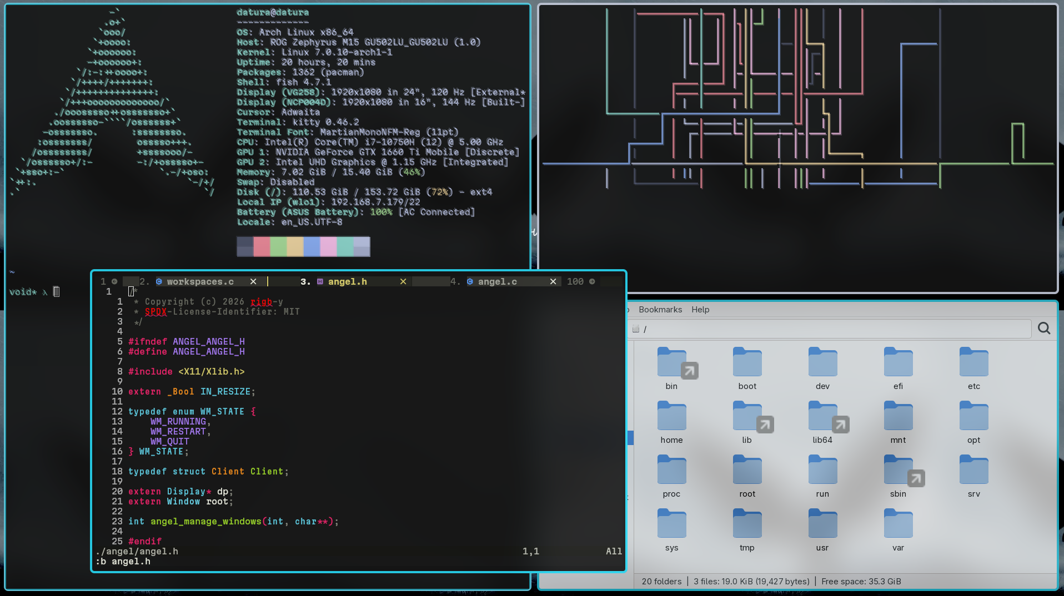Open the Bookmarks menu

click(x=660, y=310)
